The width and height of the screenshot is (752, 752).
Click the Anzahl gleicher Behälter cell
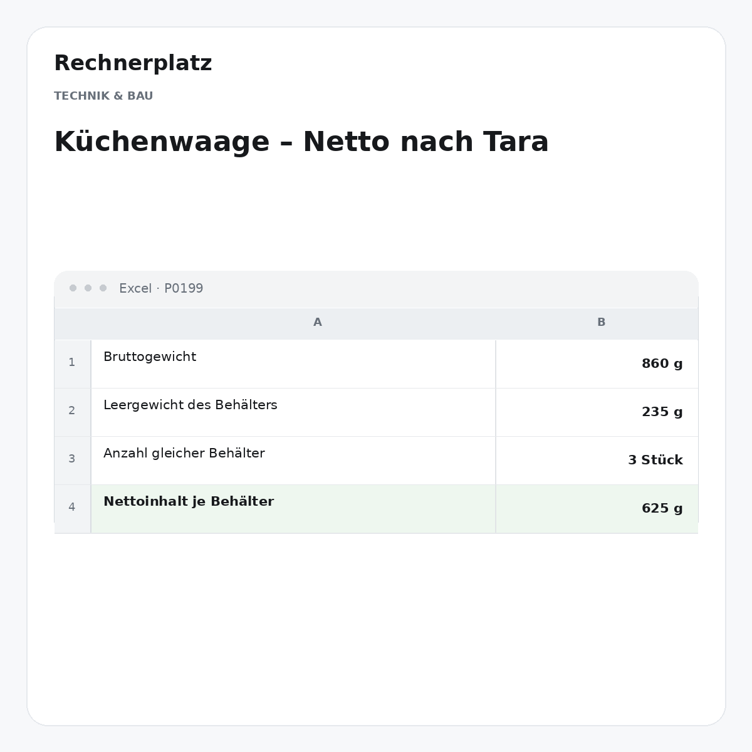point(293,461)
